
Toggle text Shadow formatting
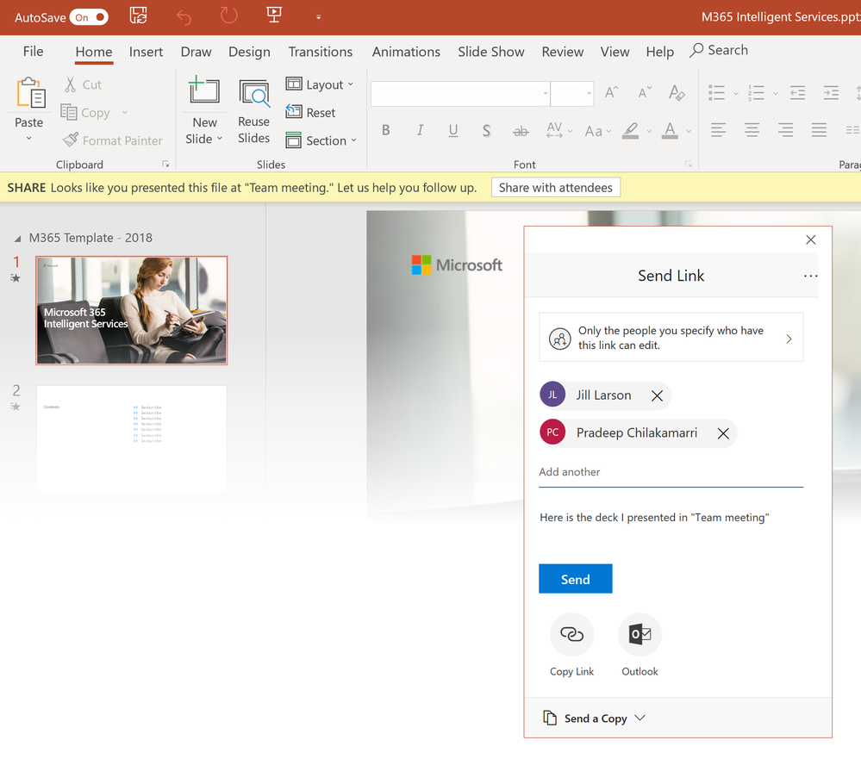[x=486, y=131]
